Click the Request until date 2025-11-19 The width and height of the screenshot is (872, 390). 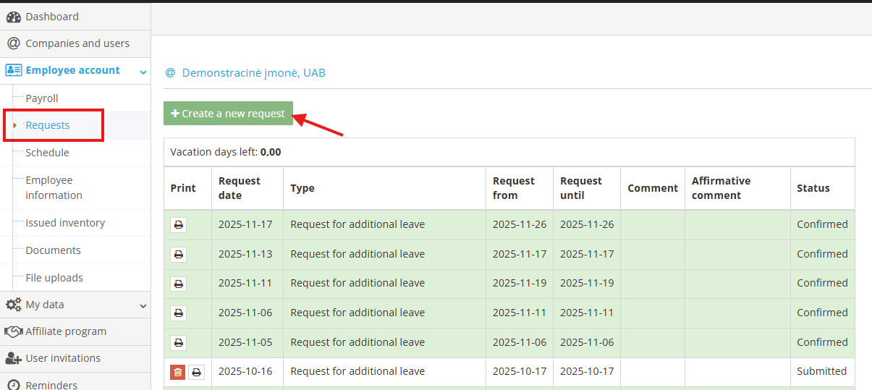[587, 283]
